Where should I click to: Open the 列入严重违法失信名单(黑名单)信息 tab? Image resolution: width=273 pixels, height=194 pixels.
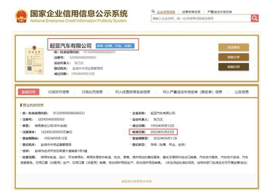click(x=193, y=92)
